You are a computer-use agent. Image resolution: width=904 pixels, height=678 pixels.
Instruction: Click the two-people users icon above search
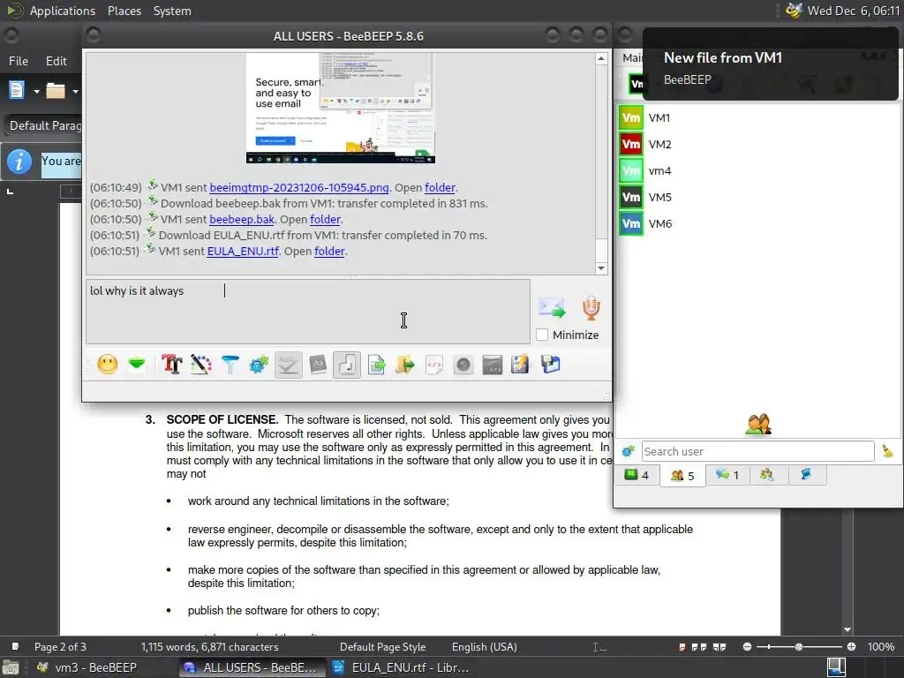click(x=758, y=425)
